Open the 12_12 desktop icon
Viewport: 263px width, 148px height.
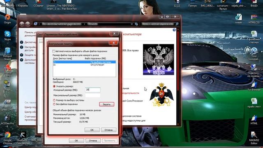click(177, 4)
